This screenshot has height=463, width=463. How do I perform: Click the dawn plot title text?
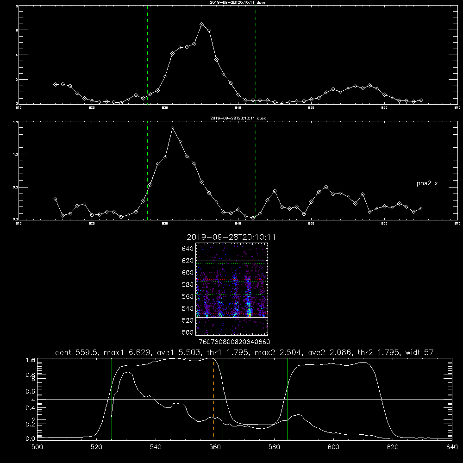[x=238, y=2]
